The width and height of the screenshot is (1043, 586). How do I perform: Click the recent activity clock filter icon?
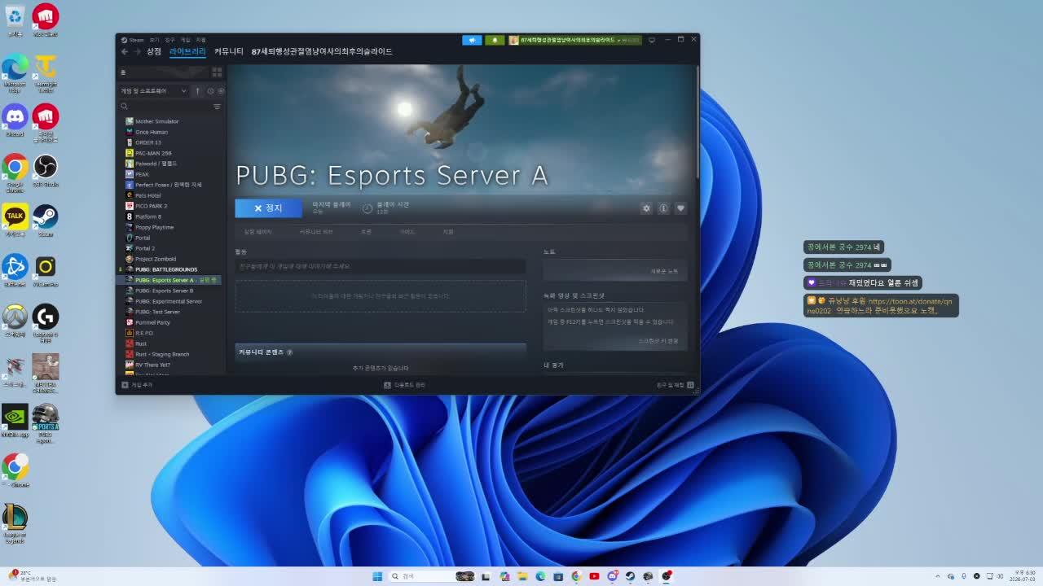tap(210, 91)
